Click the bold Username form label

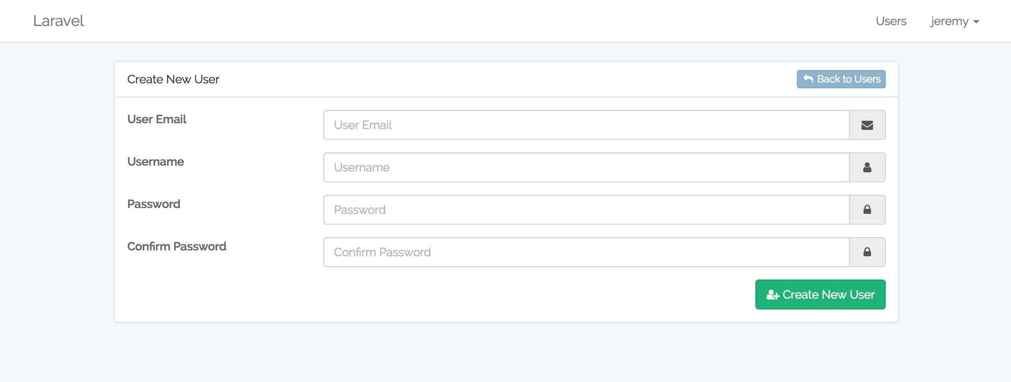[x=156, y=162]
